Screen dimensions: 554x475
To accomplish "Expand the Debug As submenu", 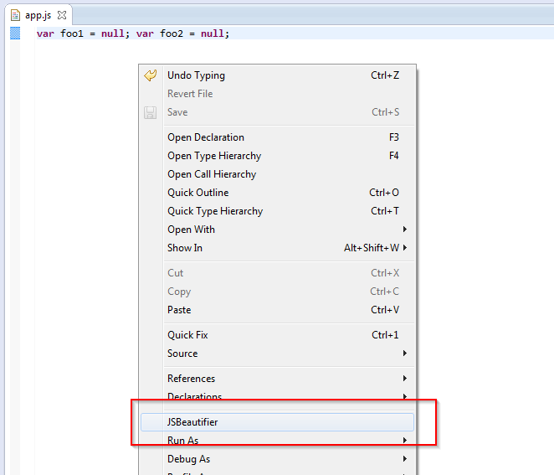I will pyautogui.click(x=277, y=459).
